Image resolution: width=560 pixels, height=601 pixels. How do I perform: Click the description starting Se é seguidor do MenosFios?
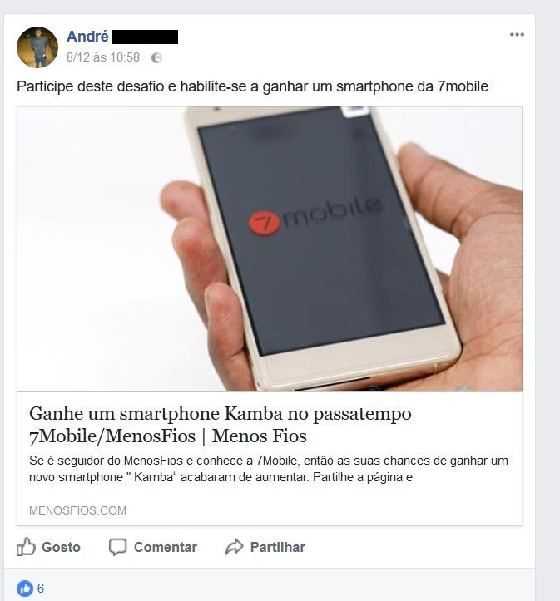coord(269,469)
